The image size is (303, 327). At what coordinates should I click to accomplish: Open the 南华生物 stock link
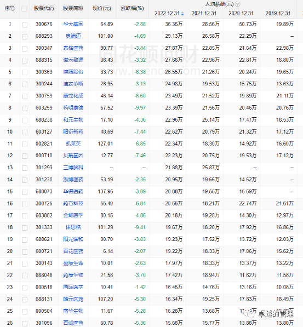coord(73,311)
